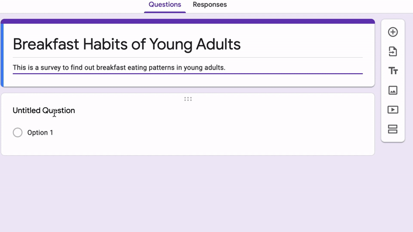
Task: Click the question card drag handle dots
Action: pyautogui.click(x=188, y=99)
